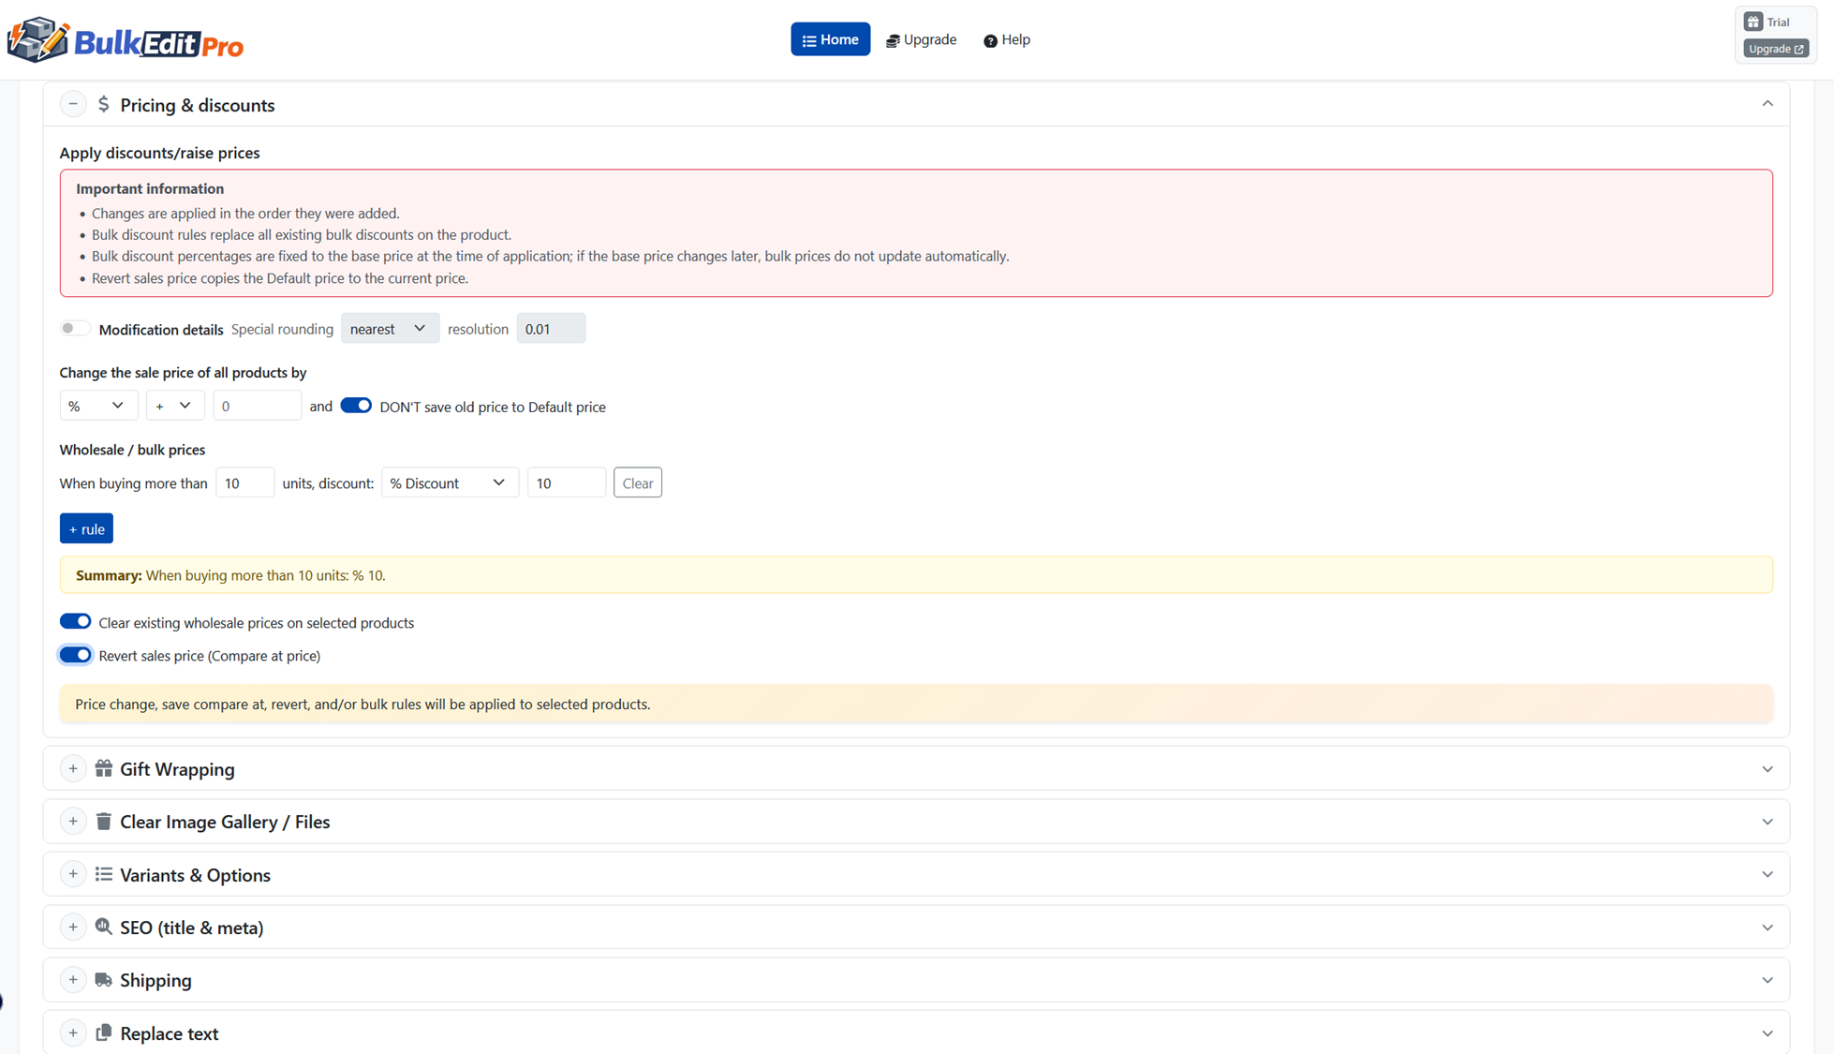Open the % Discount dropdown
This screenshot has width=1834, height=1054.
pyautogui.click(x=450, y=482)
